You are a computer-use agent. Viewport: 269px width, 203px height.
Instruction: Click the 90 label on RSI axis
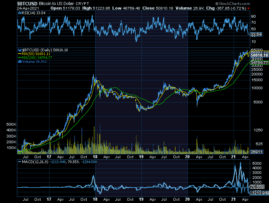(253, 16)
